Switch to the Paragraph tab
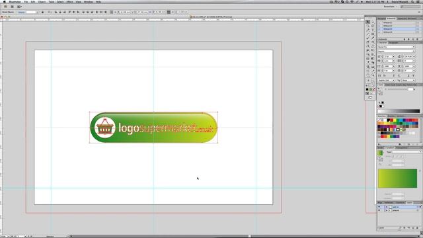The height and width of the screenshot is (238, 423). point(393,42)
